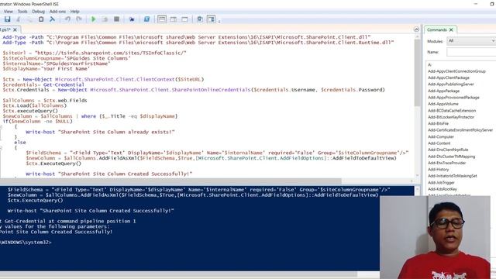The height and width of the screenshot is (279, 496).
Task: Click the Cut scissors icon
Action: click(19, 19)
